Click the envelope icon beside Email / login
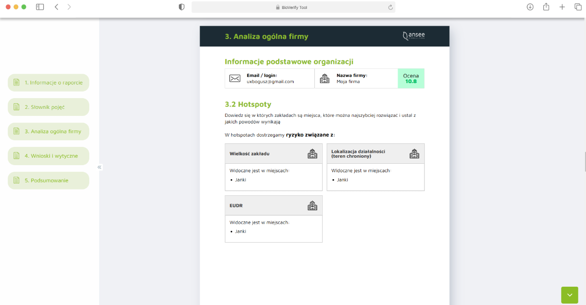This screenshot has width=586, height=305. tap(234, 78)
